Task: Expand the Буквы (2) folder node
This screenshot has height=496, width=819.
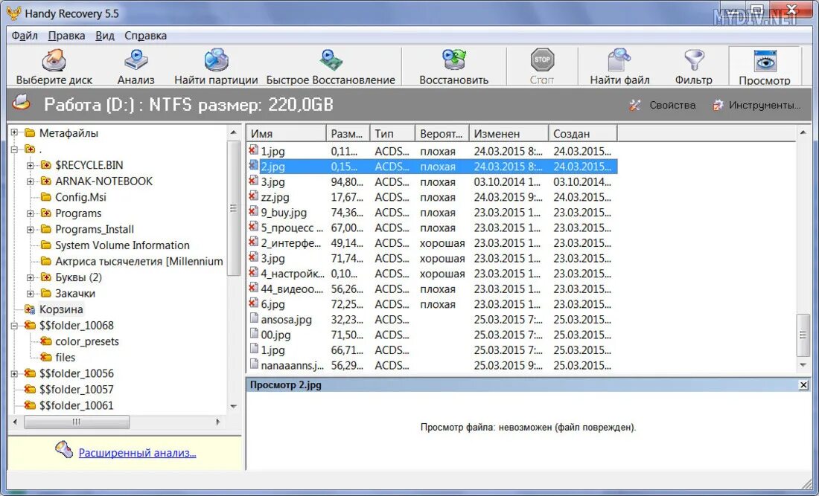Action: click(31, 278)
